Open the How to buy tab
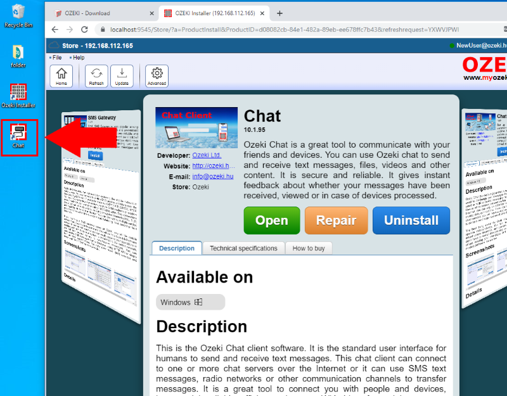Image resolution: width=507 pixels, height=396 pixels. 309,248
